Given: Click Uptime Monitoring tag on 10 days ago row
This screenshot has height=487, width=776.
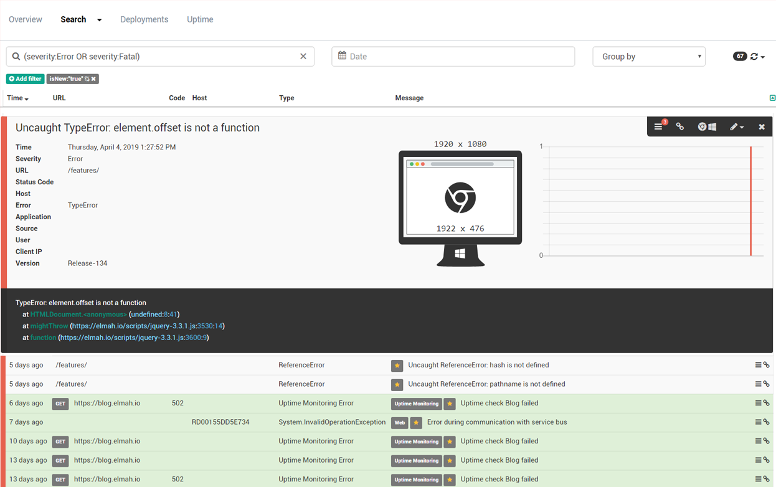Looking at the screenshot, I should coord(417,442).
